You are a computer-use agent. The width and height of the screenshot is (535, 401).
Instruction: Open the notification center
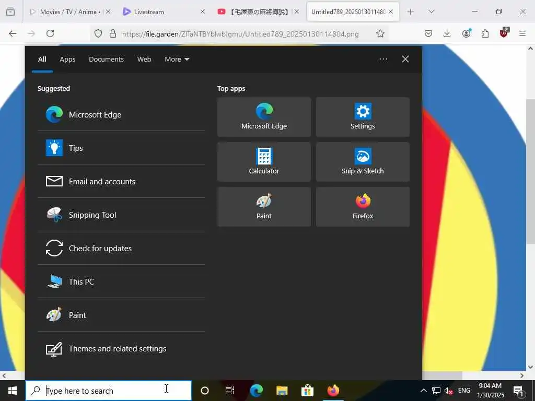519,391
